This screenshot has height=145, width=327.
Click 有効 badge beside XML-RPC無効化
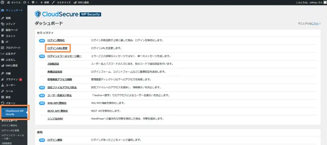pyautogui.click(x=42, y=103)
